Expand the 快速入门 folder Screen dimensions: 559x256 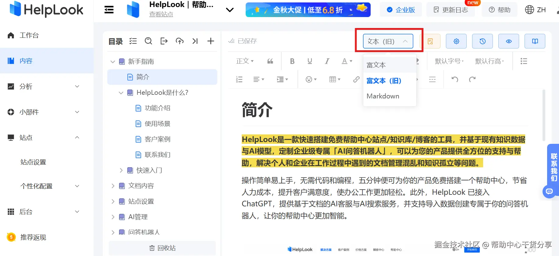point(121,170)
